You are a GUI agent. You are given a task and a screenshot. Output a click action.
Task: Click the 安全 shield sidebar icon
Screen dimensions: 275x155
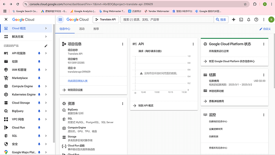6,144
